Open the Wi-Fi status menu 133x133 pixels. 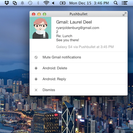[46, 3]
